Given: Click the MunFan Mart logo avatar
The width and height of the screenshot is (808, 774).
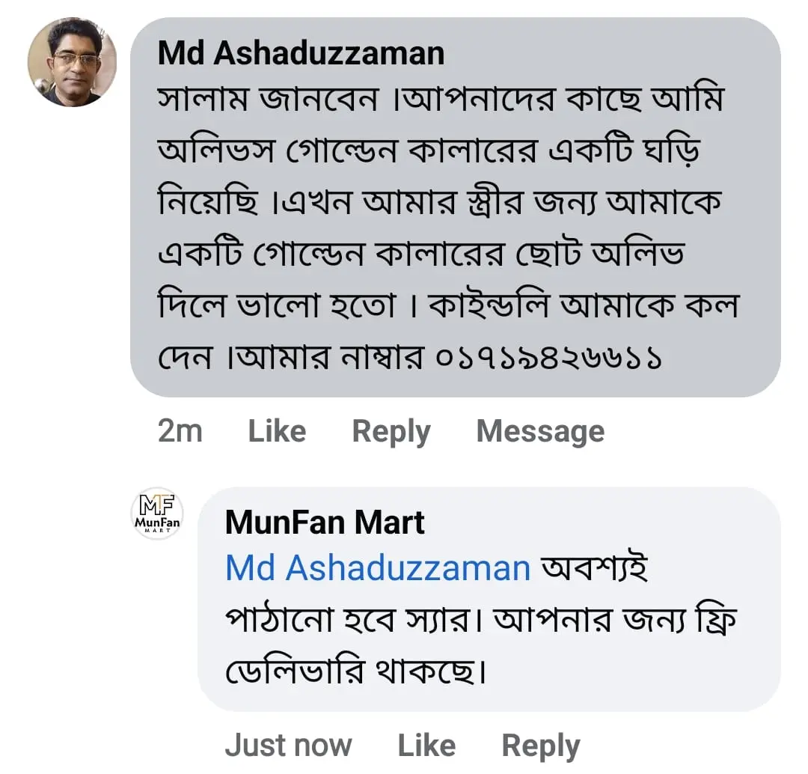Looking at the screenshot, I should tap(156, 514).
